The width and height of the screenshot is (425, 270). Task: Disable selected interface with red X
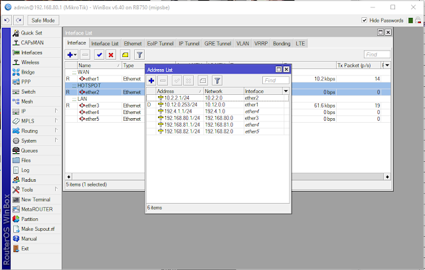coord(111,54)
